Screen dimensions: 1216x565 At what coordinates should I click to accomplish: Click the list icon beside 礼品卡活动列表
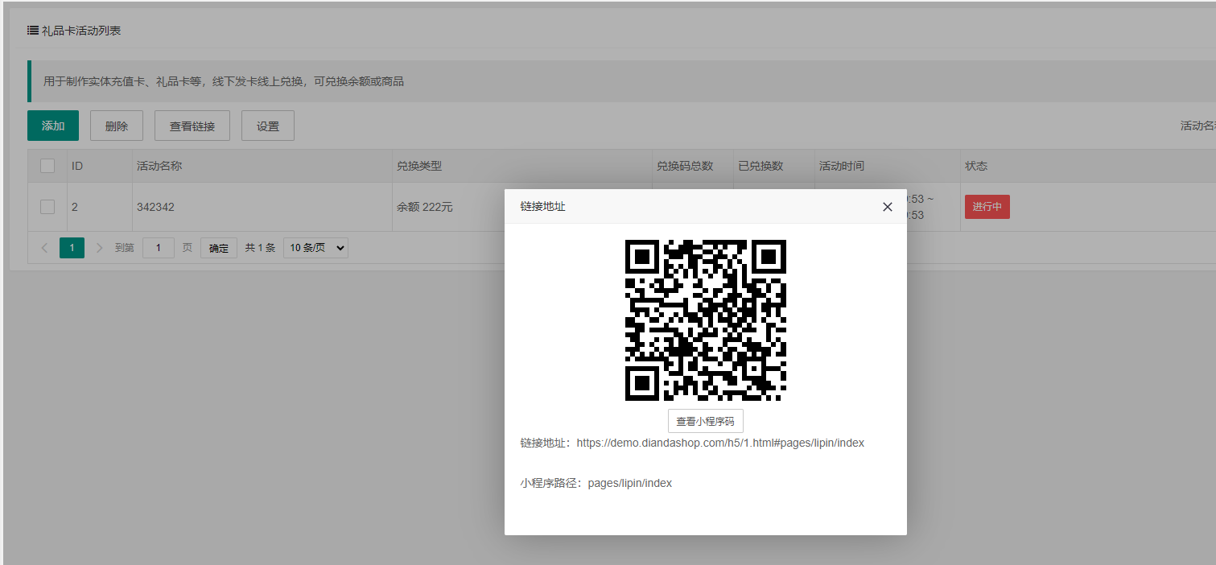point(33,31)
